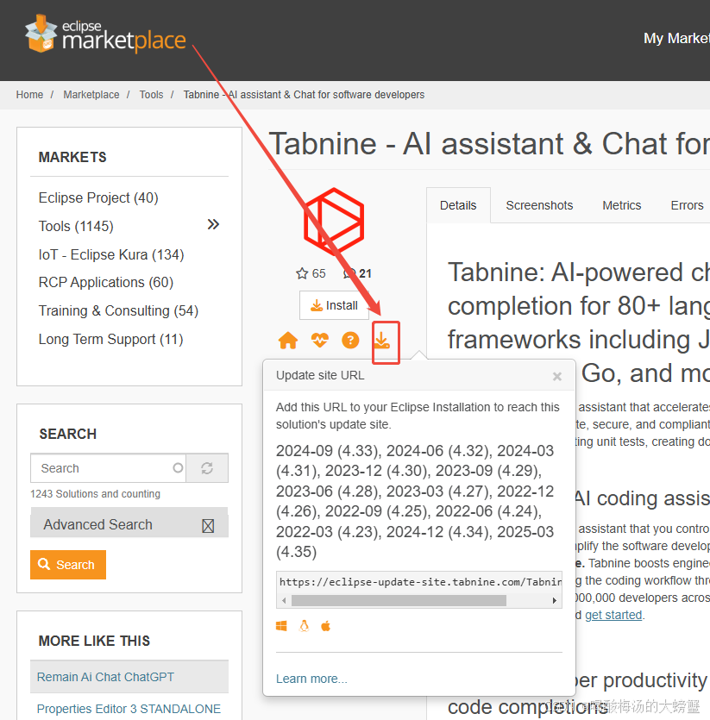Switch to the Details tab
The height and width of the screenshot is (720, 710).
[x=458, y=205]
